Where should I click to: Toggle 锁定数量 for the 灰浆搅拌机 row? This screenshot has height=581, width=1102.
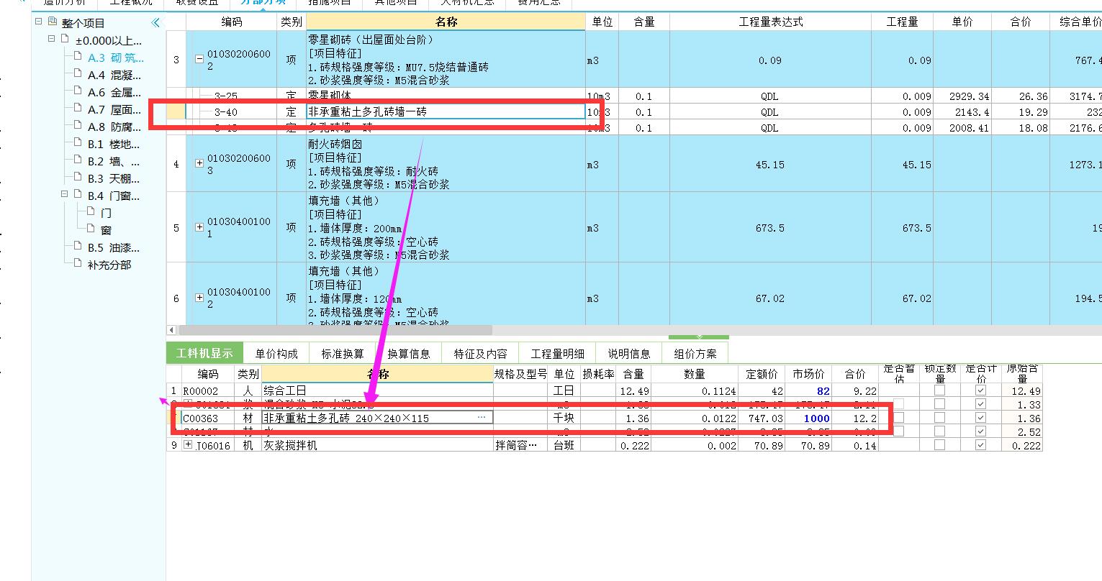pos(939,445)
